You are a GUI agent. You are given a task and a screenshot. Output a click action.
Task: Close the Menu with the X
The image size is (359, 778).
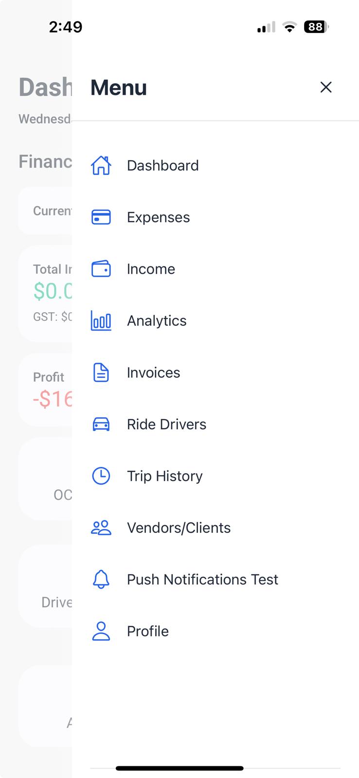click(326, 87)
